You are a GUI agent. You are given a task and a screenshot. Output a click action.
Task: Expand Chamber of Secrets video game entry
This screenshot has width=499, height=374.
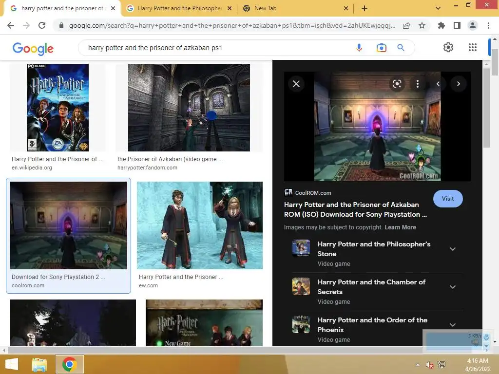[x=453, y=287]
